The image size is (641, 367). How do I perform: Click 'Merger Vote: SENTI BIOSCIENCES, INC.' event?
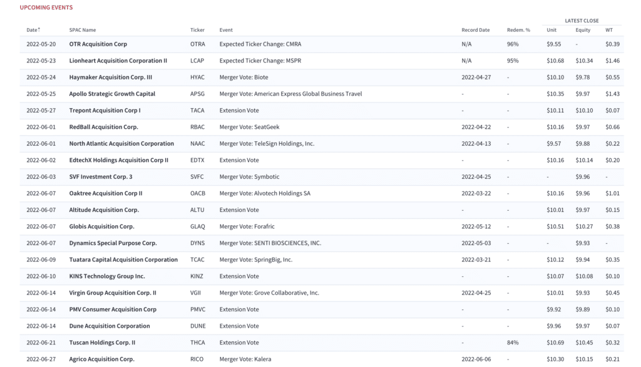coord(270,243)
